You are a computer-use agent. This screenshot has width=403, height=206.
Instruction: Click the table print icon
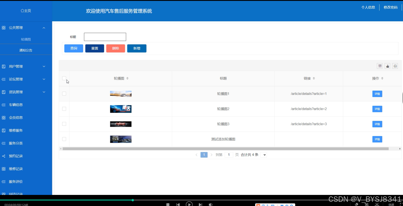tap(395, 66)
